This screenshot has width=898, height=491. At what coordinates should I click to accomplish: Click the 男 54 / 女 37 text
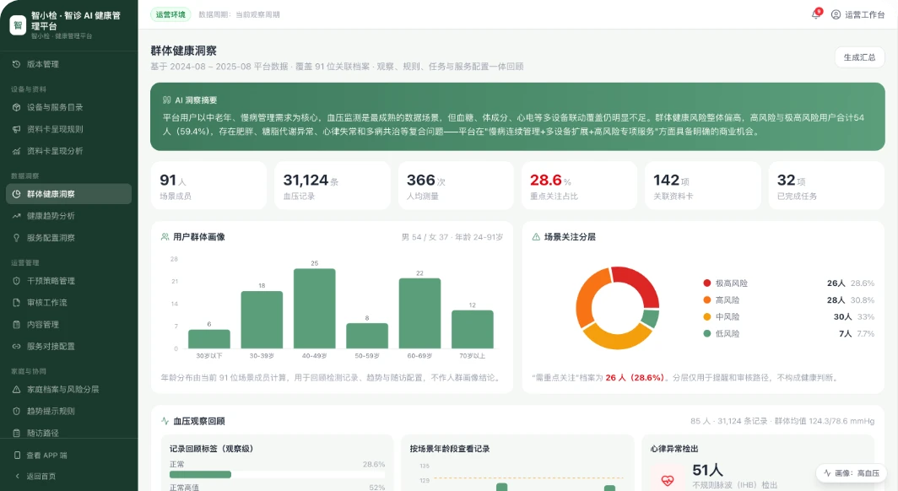[x=425, y=236]
